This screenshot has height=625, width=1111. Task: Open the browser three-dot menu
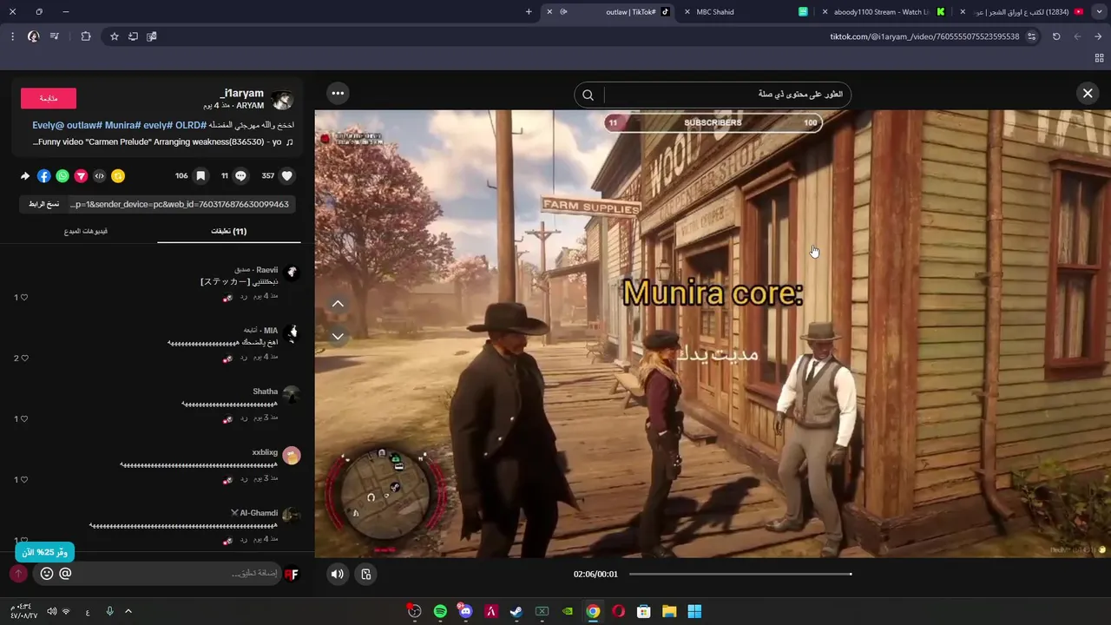(12, 36)
